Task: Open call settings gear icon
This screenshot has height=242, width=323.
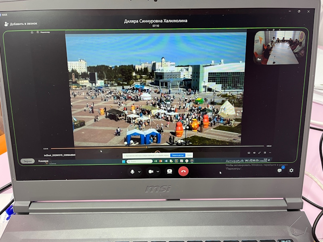Action: [291, 171]
